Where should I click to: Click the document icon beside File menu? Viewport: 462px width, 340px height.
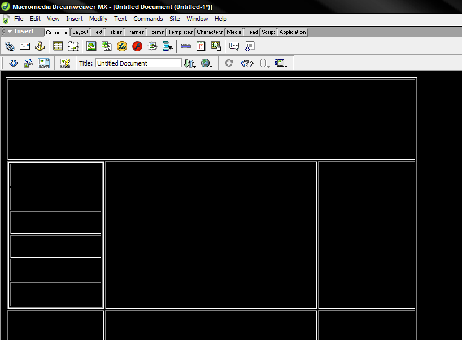click(6, 19)
